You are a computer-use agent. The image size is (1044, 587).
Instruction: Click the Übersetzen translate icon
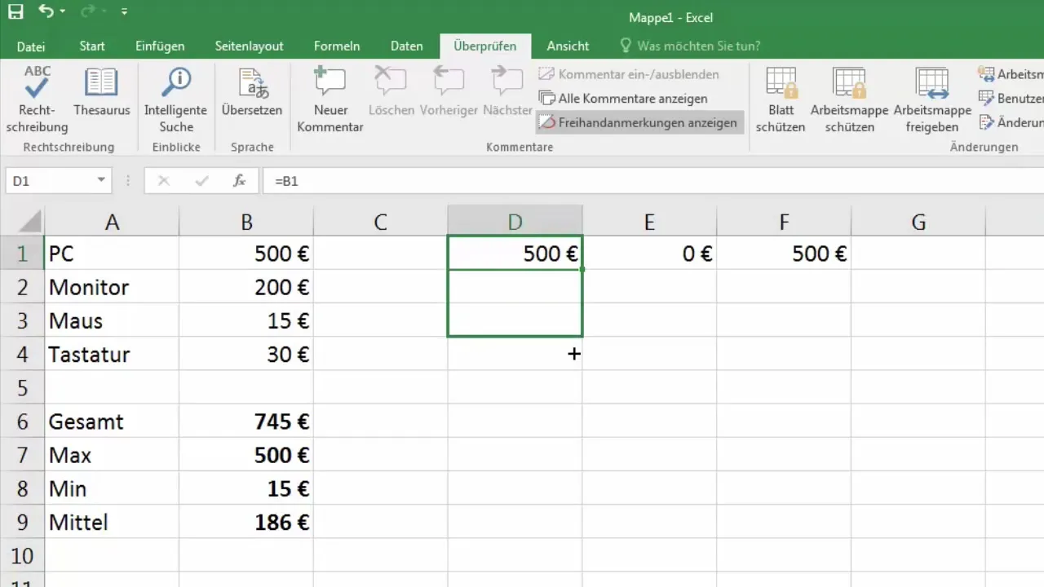252,92
